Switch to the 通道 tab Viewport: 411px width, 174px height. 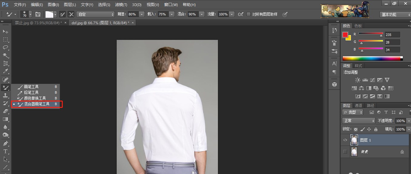click(358, 105)
